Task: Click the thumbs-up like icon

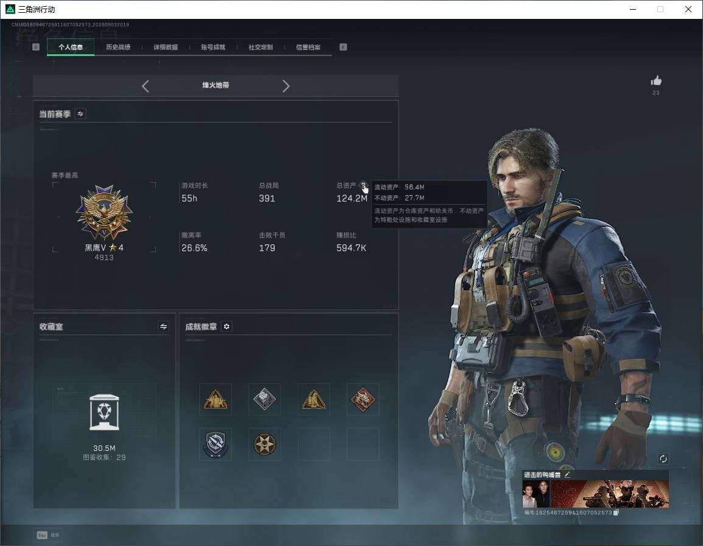Action: [656, 80]
